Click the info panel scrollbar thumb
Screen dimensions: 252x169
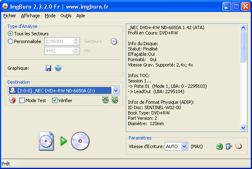pyautogui.click(x=243, y=47)
